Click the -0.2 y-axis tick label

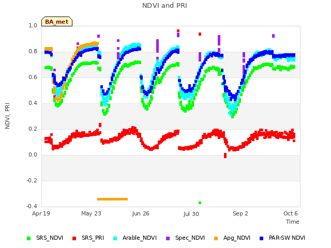coord(32,180)
